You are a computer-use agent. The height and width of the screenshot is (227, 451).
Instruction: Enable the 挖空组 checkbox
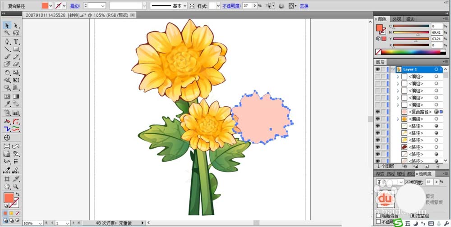(x=413, y=216)
